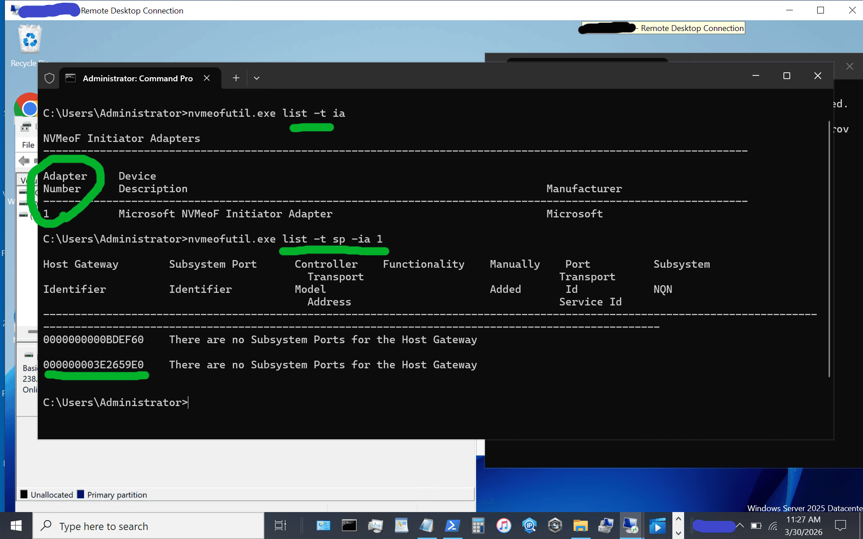Image resolution: width=863 pixels, height=539 pixels.
Task: Open the clock showing 11:27 AM
Action: [804, 526]
